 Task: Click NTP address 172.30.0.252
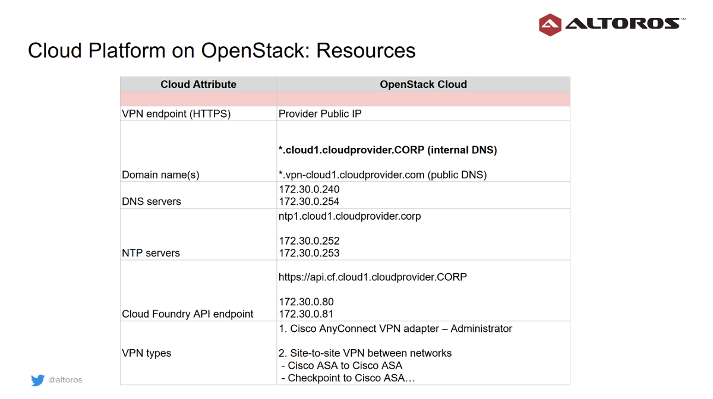(309, 241)
